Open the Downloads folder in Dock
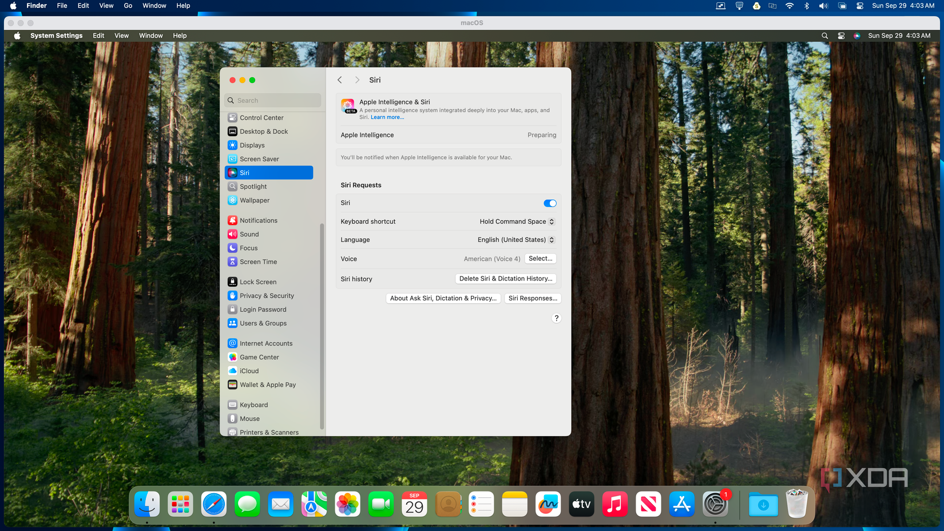This screenshot has width=944, height=531. coord(763,504)
